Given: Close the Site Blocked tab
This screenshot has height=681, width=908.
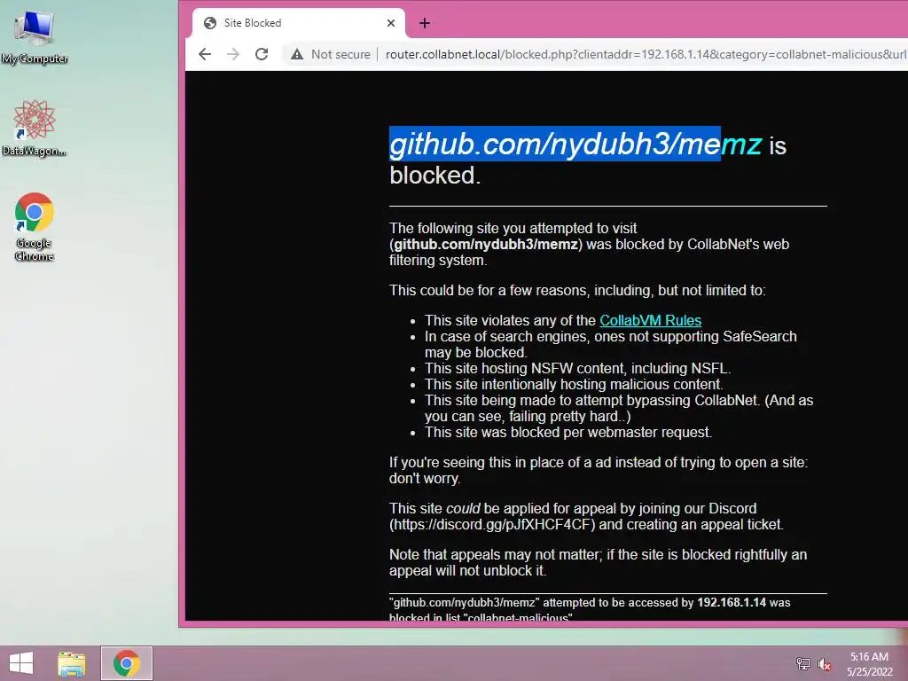Looking at the screenshot, I should (x=391, y=23).
